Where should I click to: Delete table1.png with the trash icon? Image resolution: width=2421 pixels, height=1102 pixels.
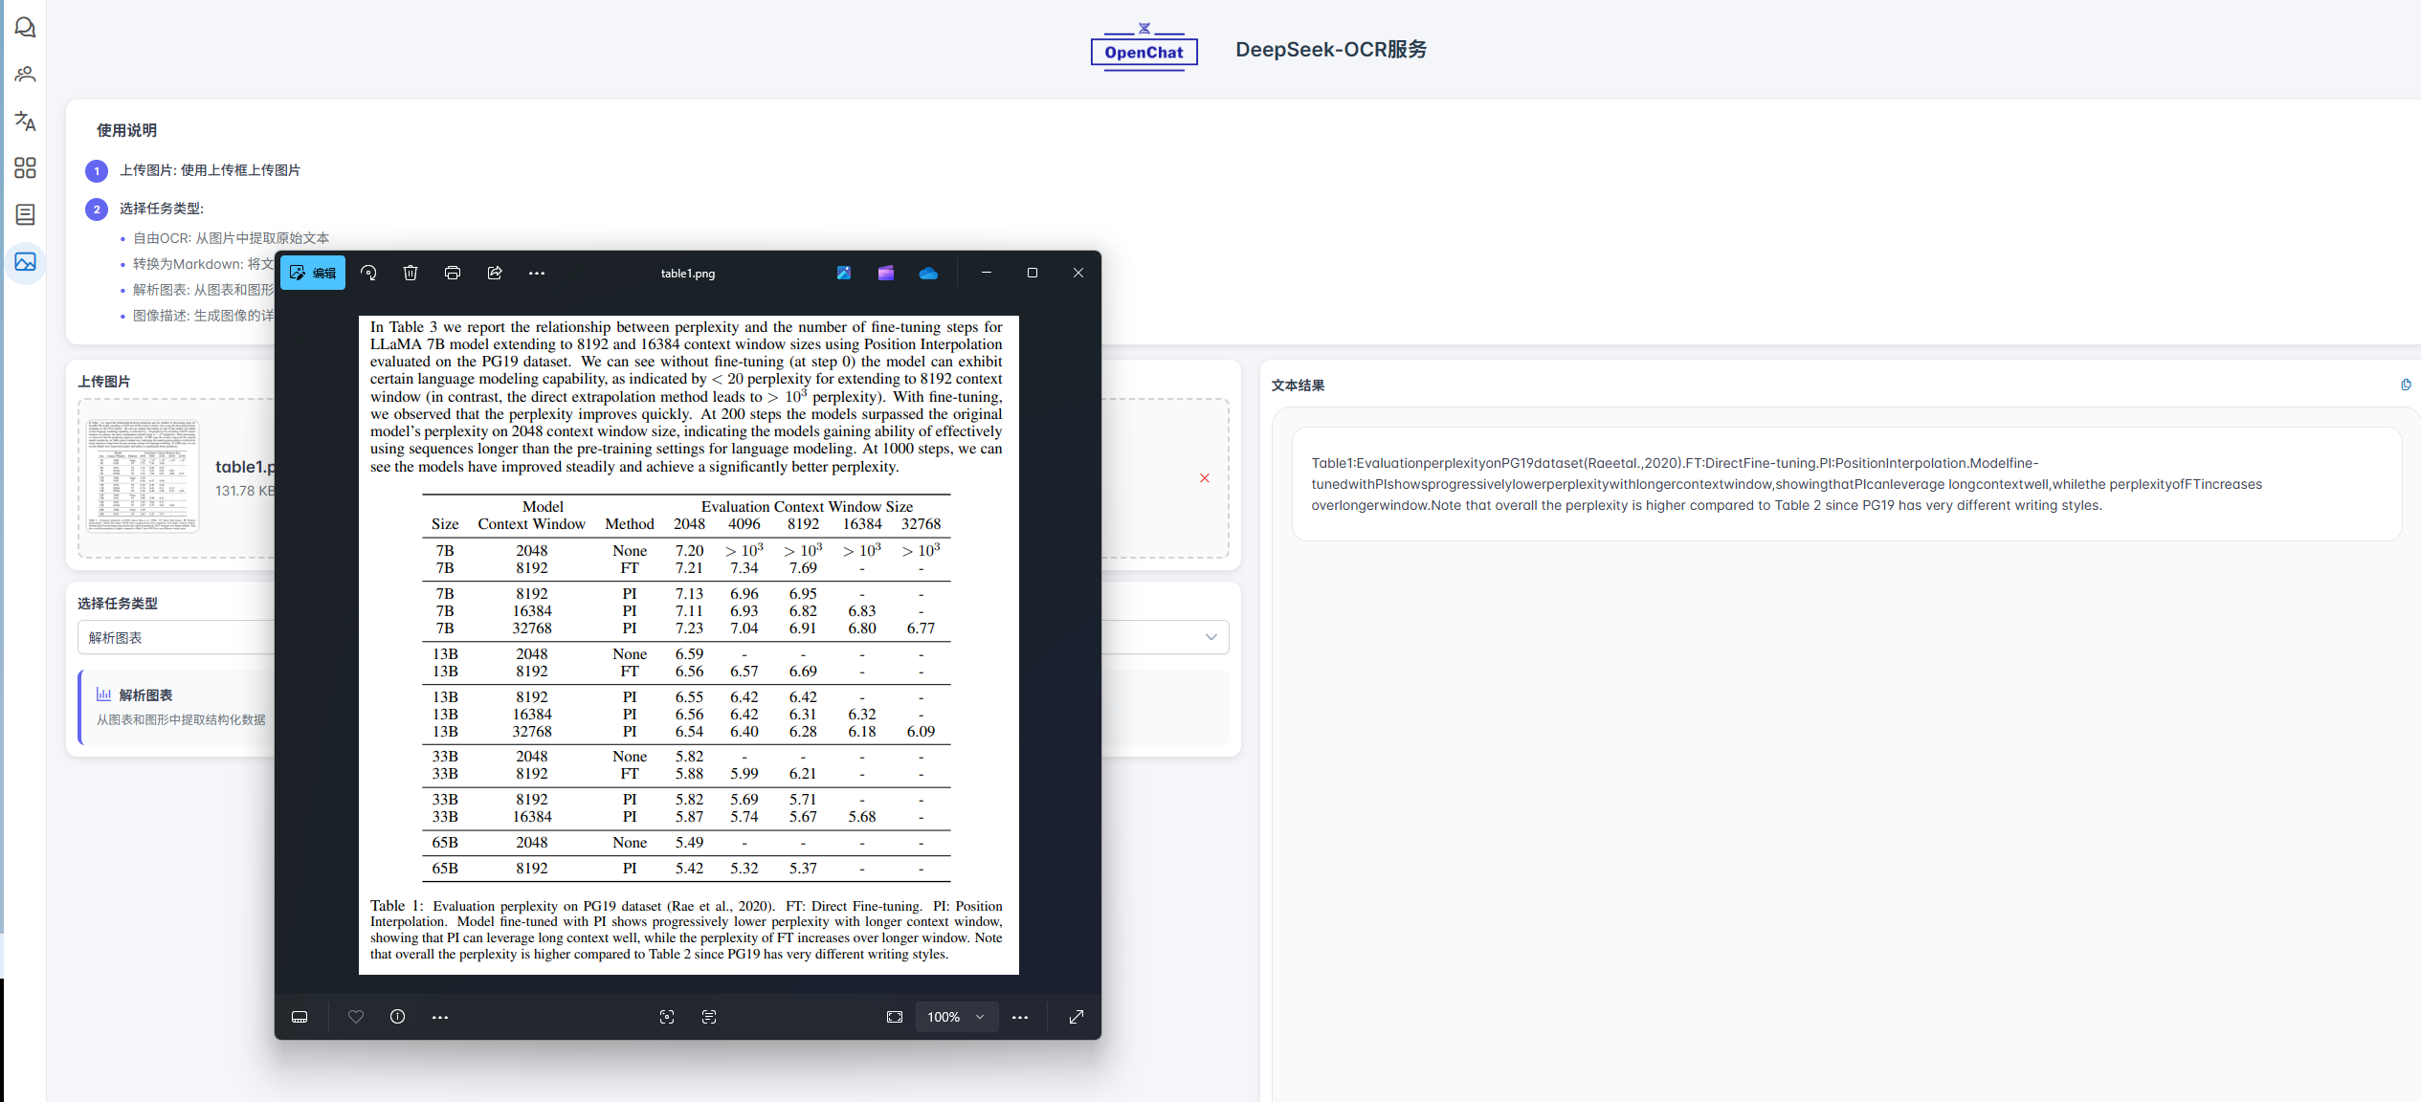[411, 273]
